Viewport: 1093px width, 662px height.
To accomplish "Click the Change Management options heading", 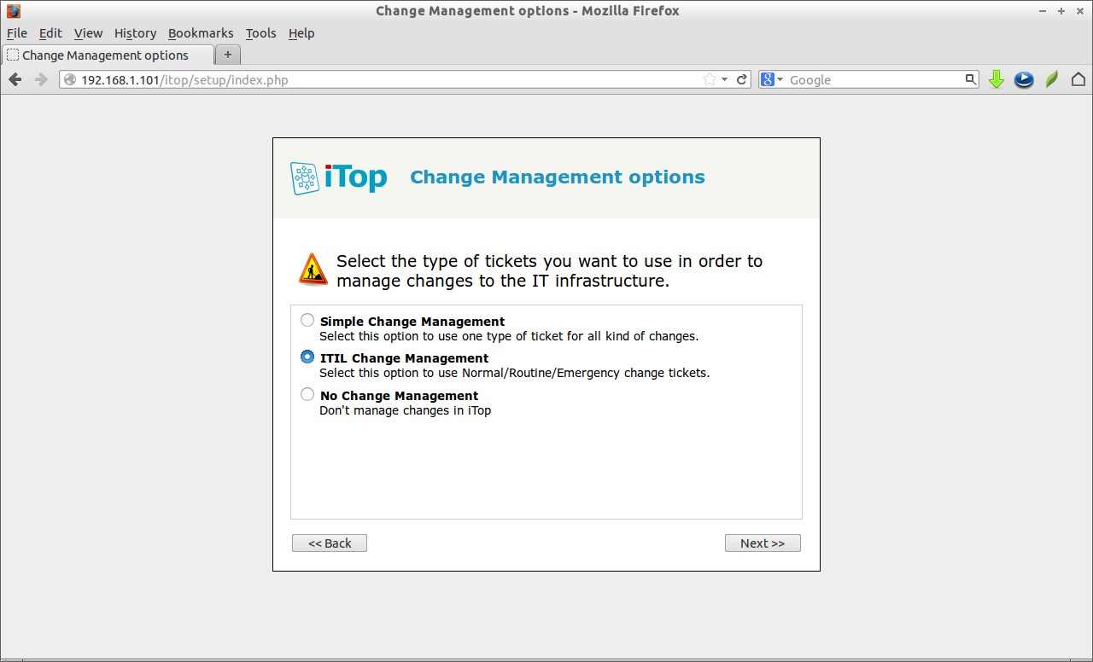I will 558,177.
